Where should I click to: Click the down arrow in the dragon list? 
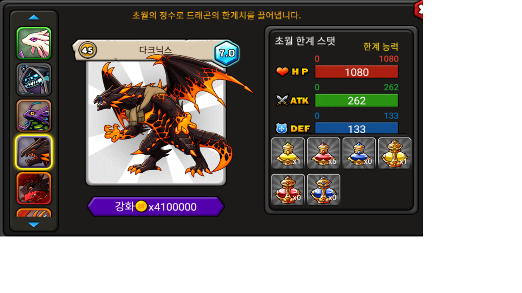point(34,225)
